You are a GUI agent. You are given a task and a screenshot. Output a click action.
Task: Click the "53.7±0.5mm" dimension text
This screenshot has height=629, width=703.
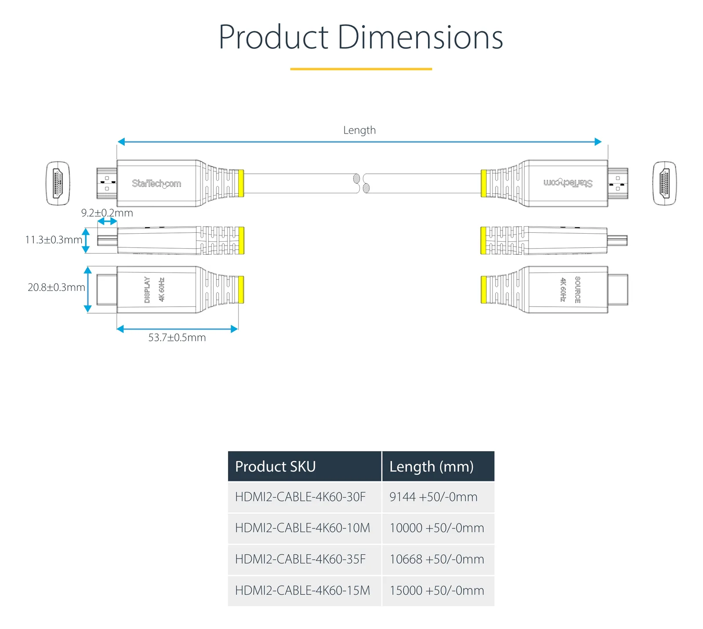point(177,337)
